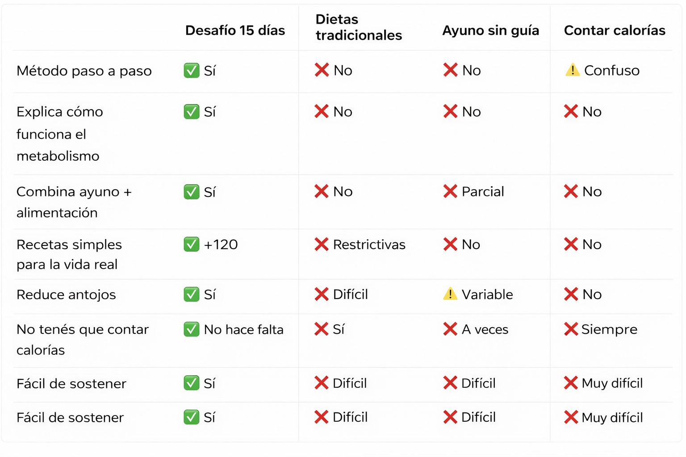Click the red X beside "Siempre"

pos(571,329)
